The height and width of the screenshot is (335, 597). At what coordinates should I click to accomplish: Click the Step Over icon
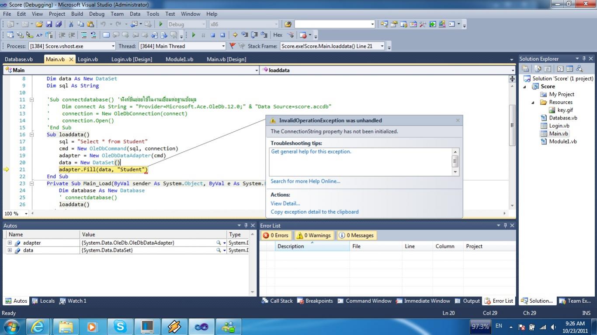(254, 35)
